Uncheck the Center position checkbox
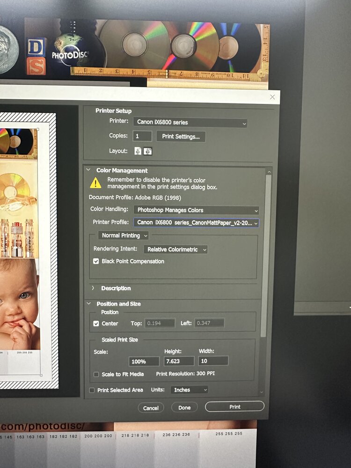 coord(96,323)
